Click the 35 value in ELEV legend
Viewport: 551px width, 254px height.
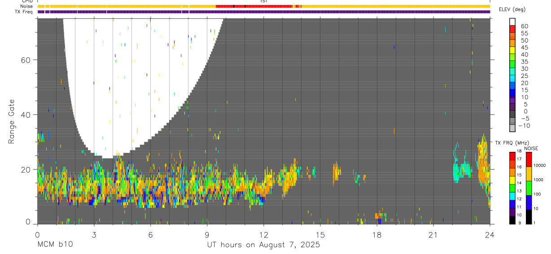tap(524, 62)
